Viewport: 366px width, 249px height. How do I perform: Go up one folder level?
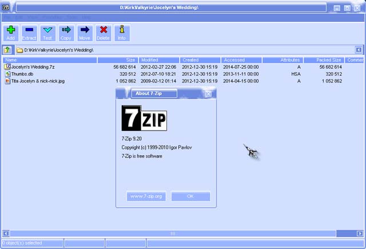pyautogui.click(x=7, y=50)
